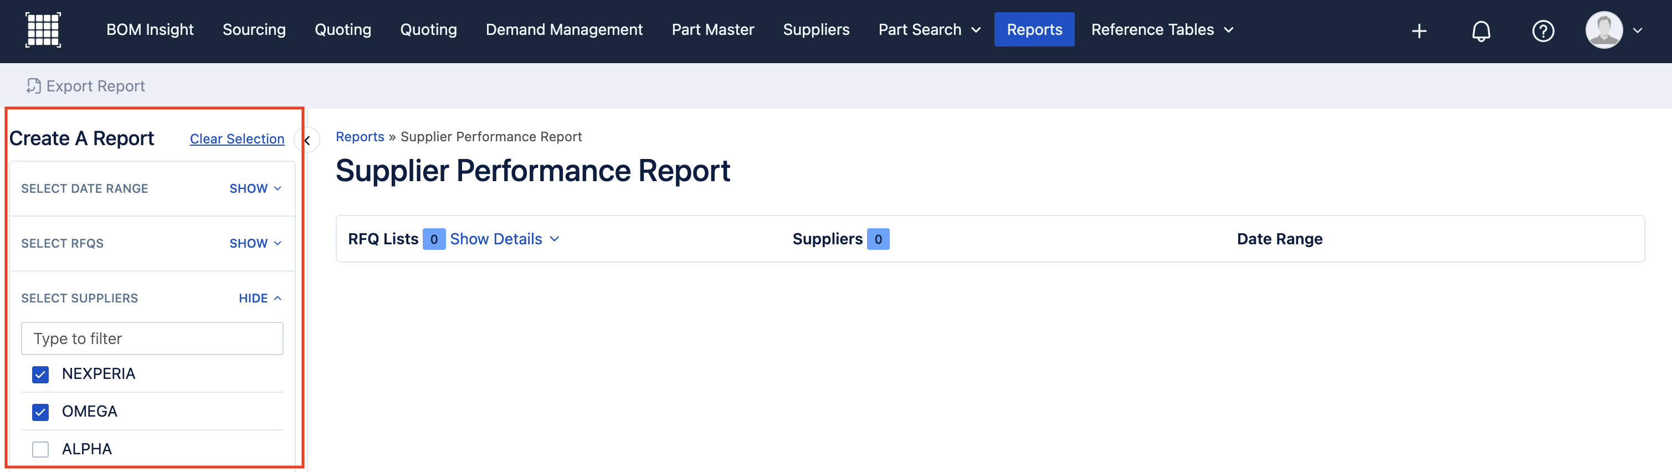Open notifications bell icon
This screenshot has height=472, width=1672.
pyautogui.click(x=1480, y=30)
